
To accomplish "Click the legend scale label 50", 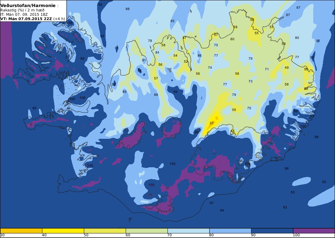I will [86, 235].
